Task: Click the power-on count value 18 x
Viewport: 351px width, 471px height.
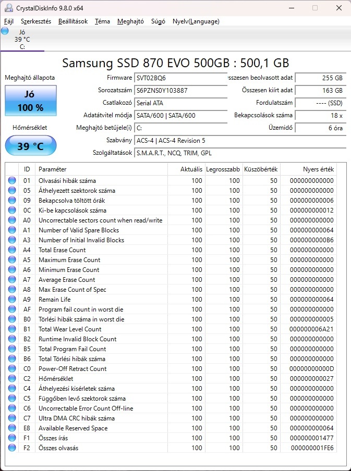Action: (x=321, y=115)
